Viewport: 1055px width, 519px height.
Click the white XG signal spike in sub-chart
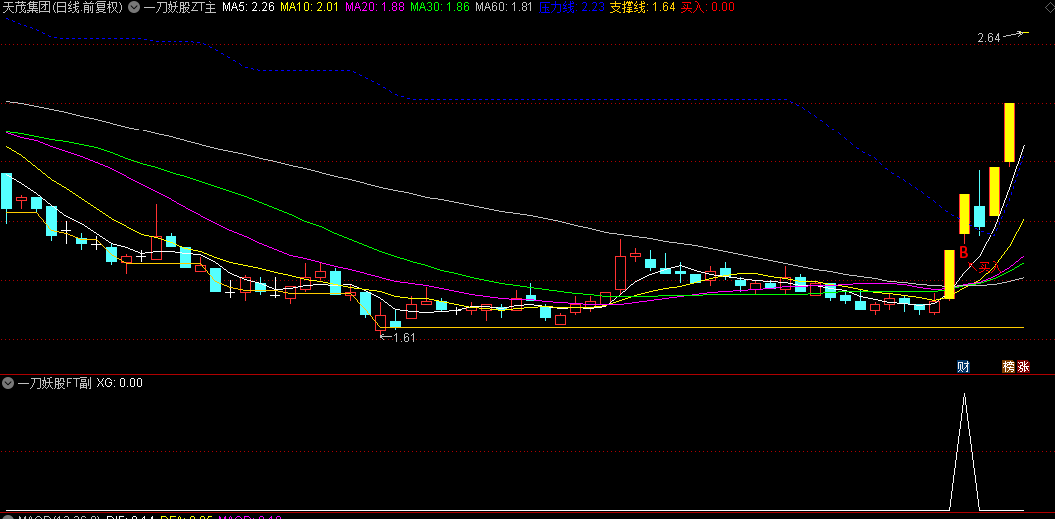[x=965, y=452]
